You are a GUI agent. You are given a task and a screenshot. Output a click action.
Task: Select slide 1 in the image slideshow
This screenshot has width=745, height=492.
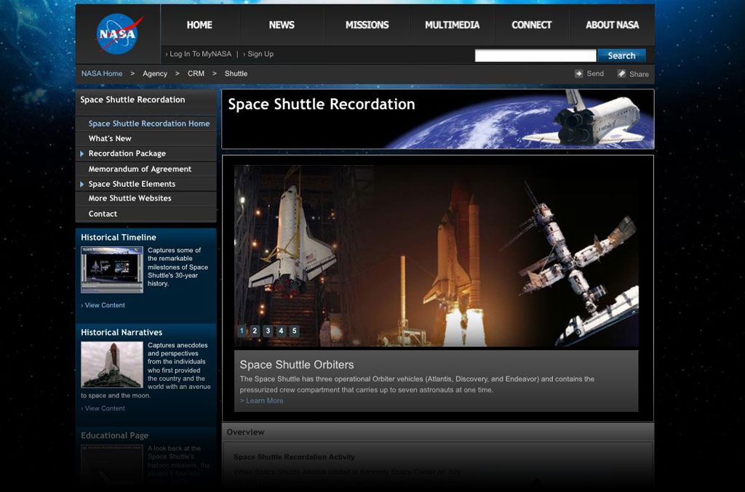point(242,331)
